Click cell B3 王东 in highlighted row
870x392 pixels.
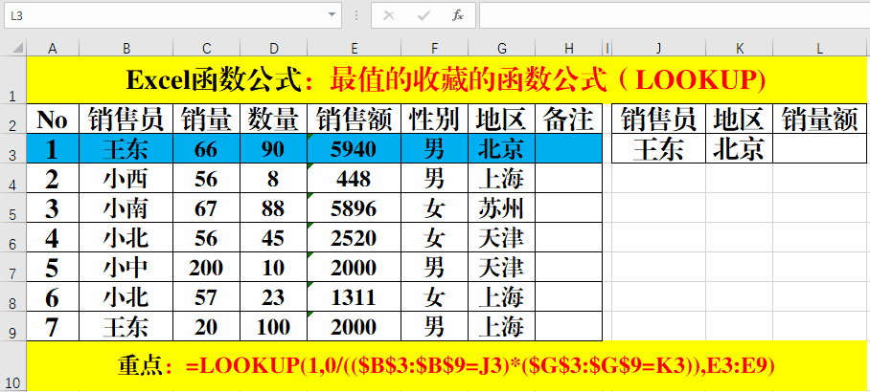coord(126,148)
